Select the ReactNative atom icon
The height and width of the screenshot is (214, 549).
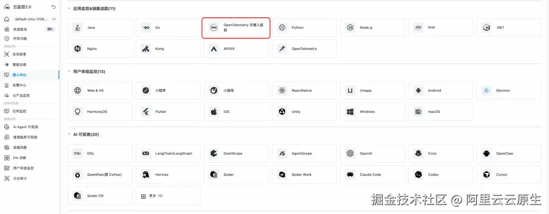(282, 90)
